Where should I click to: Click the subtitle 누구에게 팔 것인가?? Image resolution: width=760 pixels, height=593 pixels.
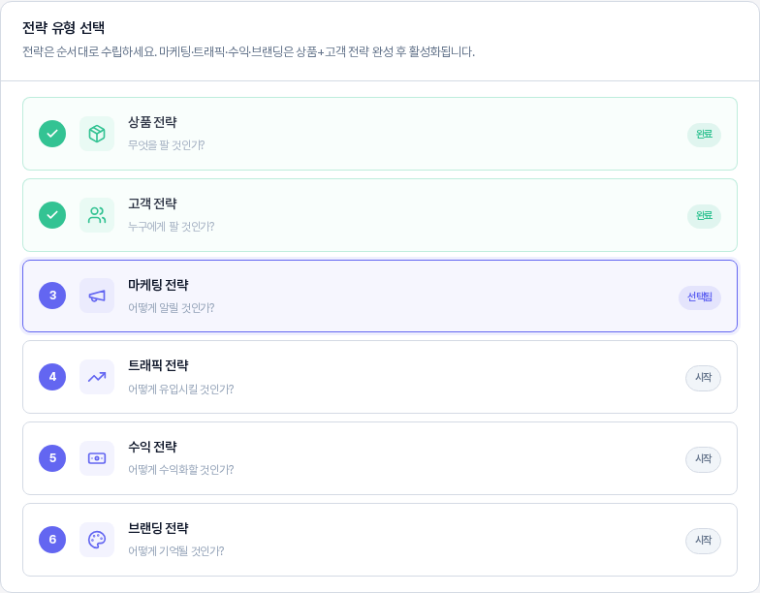[171, 227]
